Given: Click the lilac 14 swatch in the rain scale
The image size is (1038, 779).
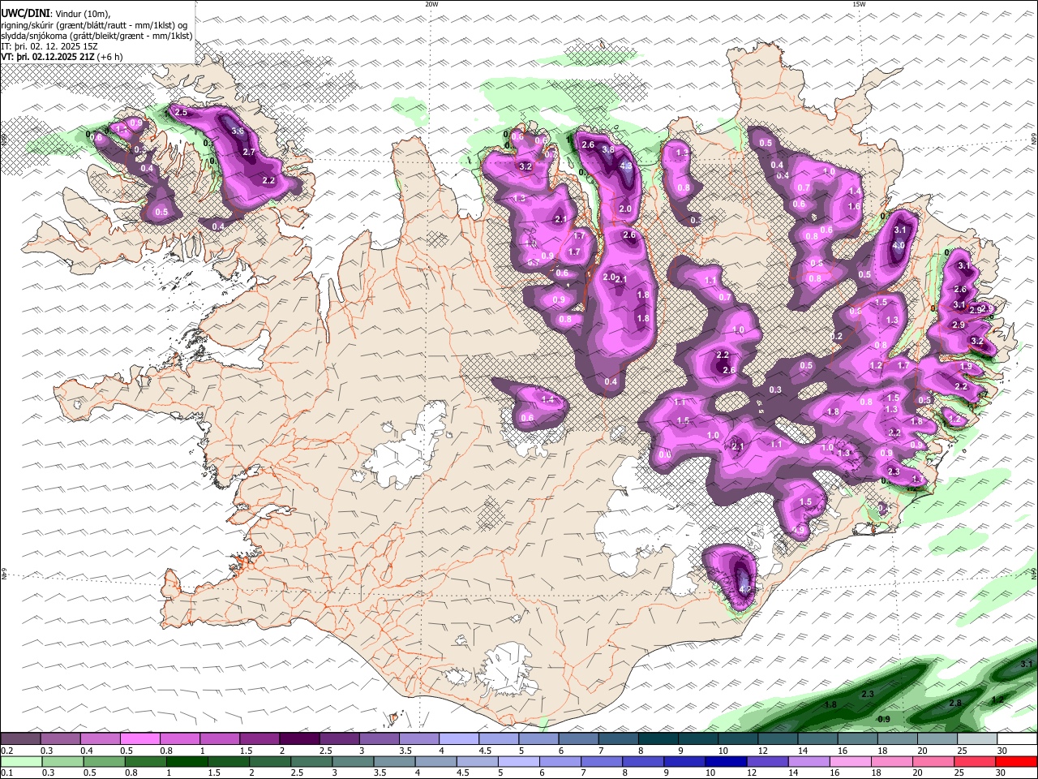Looking at the screenshot, I should (x=809, y=762).
